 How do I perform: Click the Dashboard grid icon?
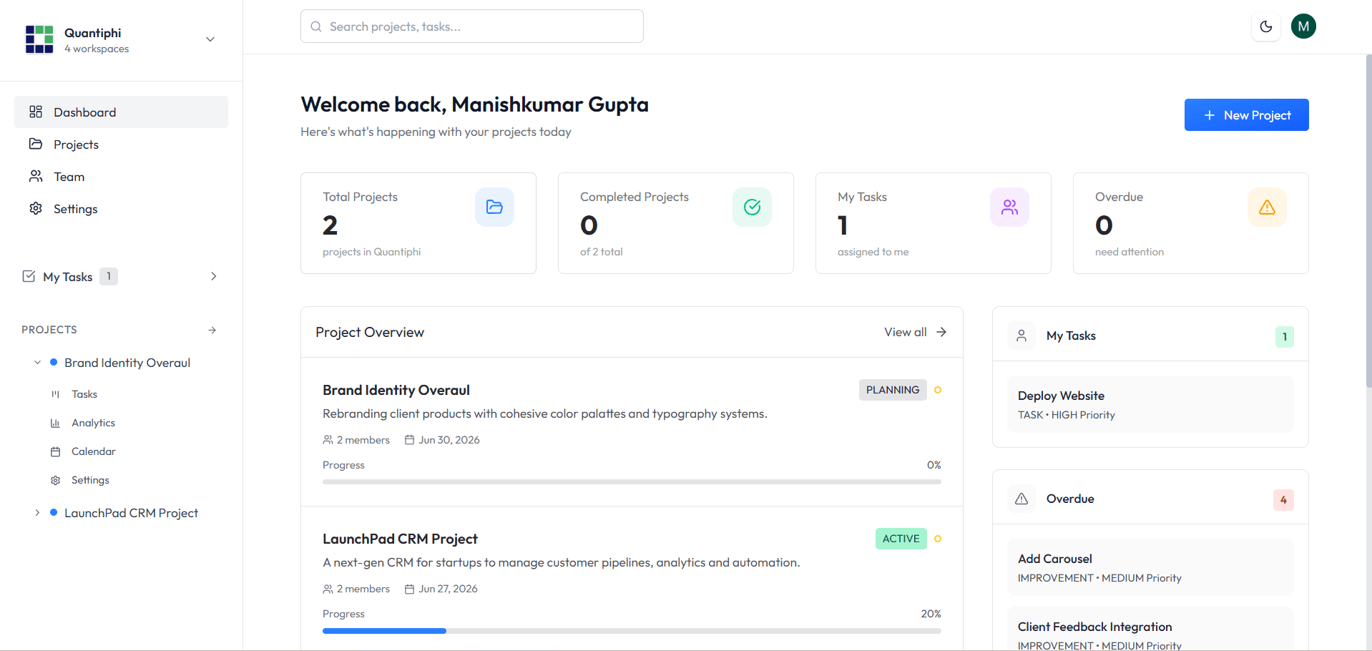(36, 112)
